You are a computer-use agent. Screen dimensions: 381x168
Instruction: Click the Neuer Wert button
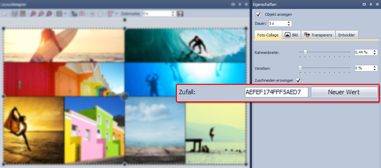coord(344,92)
